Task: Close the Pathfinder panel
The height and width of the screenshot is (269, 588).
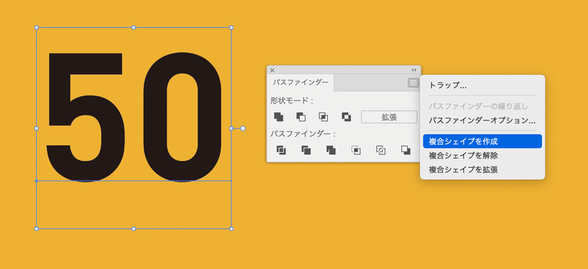Action: point(272,70)
